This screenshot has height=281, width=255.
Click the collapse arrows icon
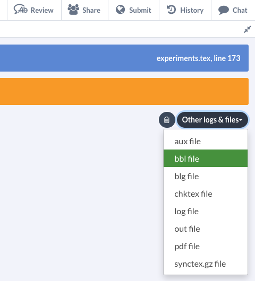click(247, 29)
